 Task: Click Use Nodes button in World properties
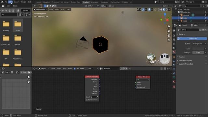pos(192,38)
